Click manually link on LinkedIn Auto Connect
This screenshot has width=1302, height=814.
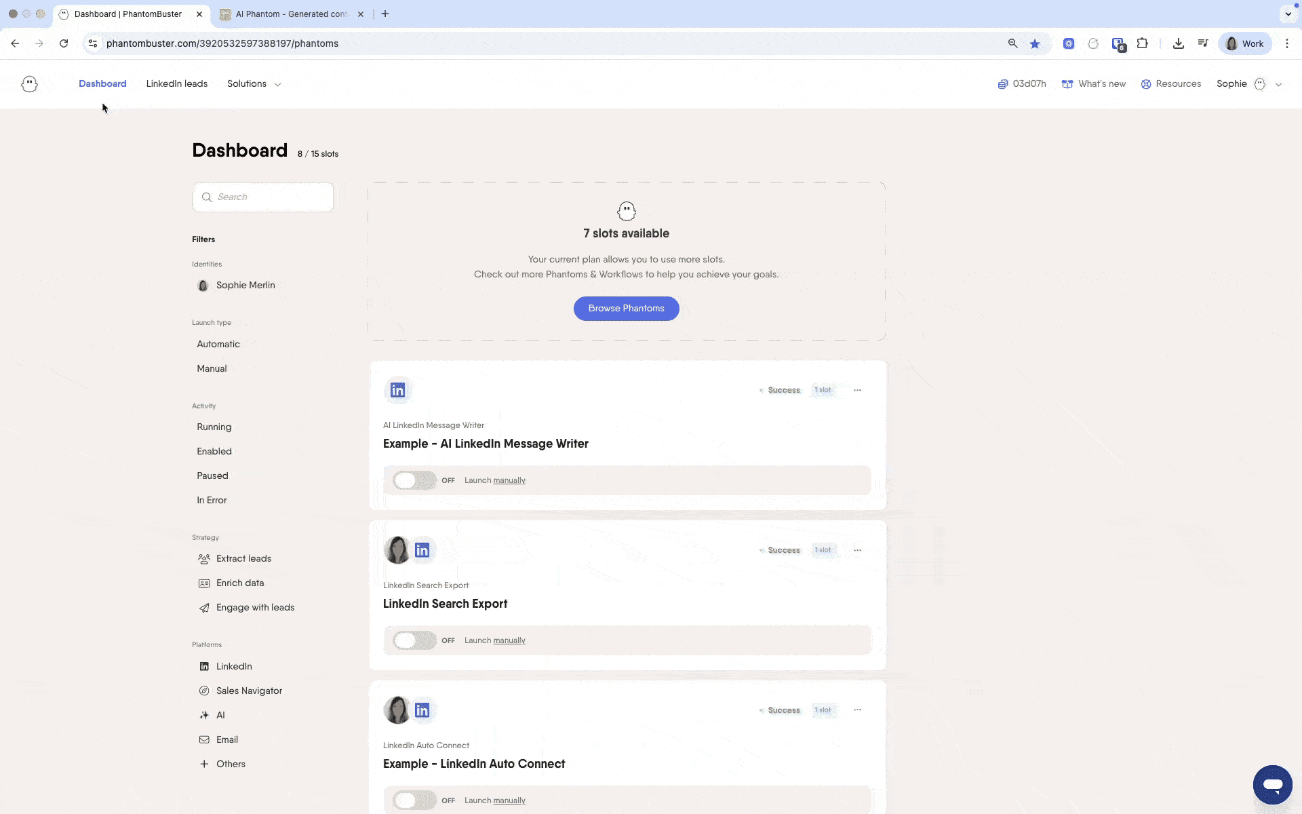click(509, 800)
